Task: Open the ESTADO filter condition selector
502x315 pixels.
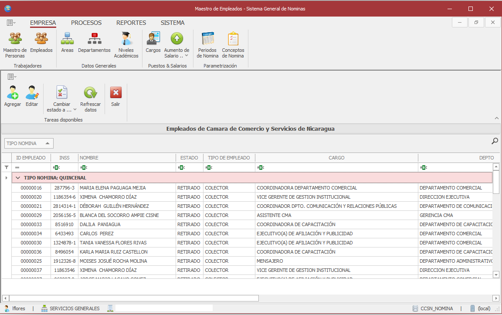Action: tap(181, 167)
